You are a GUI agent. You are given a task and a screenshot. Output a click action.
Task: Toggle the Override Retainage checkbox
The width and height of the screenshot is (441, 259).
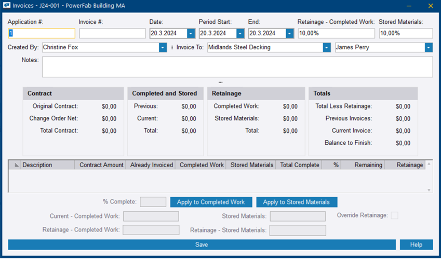(x=394, y=215)
